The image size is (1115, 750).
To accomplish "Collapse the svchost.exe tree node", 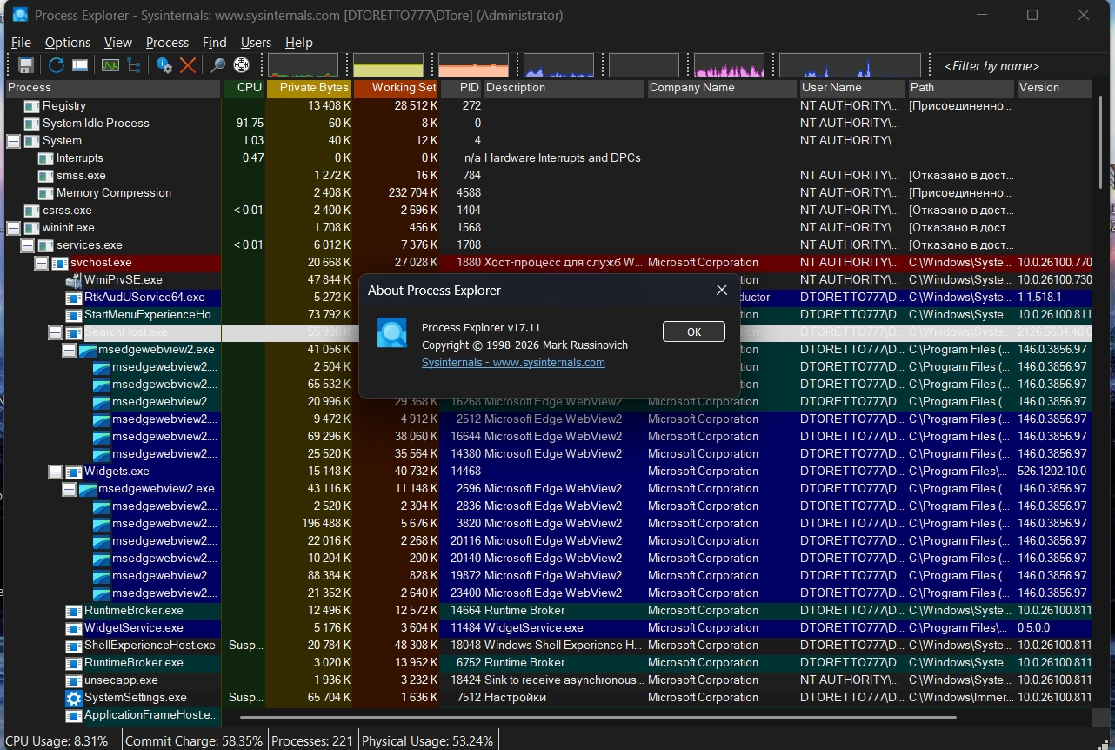I will coord(41,263).
